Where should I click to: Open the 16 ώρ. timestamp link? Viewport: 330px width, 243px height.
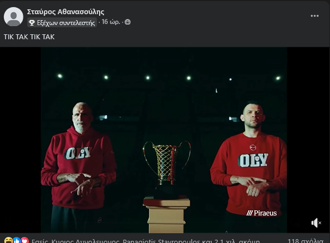[111, 22]
